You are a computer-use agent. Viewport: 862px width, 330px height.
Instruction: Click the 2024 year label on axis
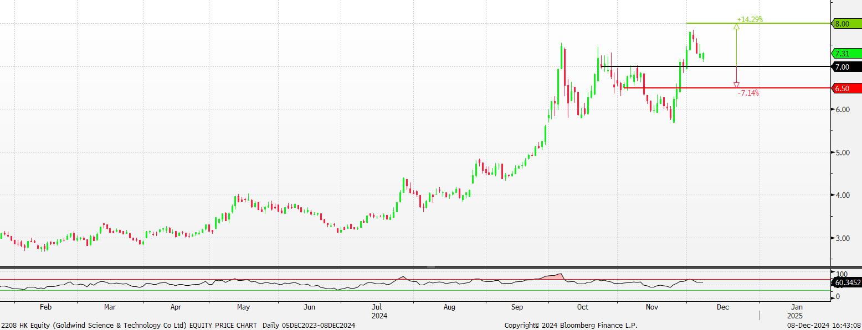click(379, 316)
